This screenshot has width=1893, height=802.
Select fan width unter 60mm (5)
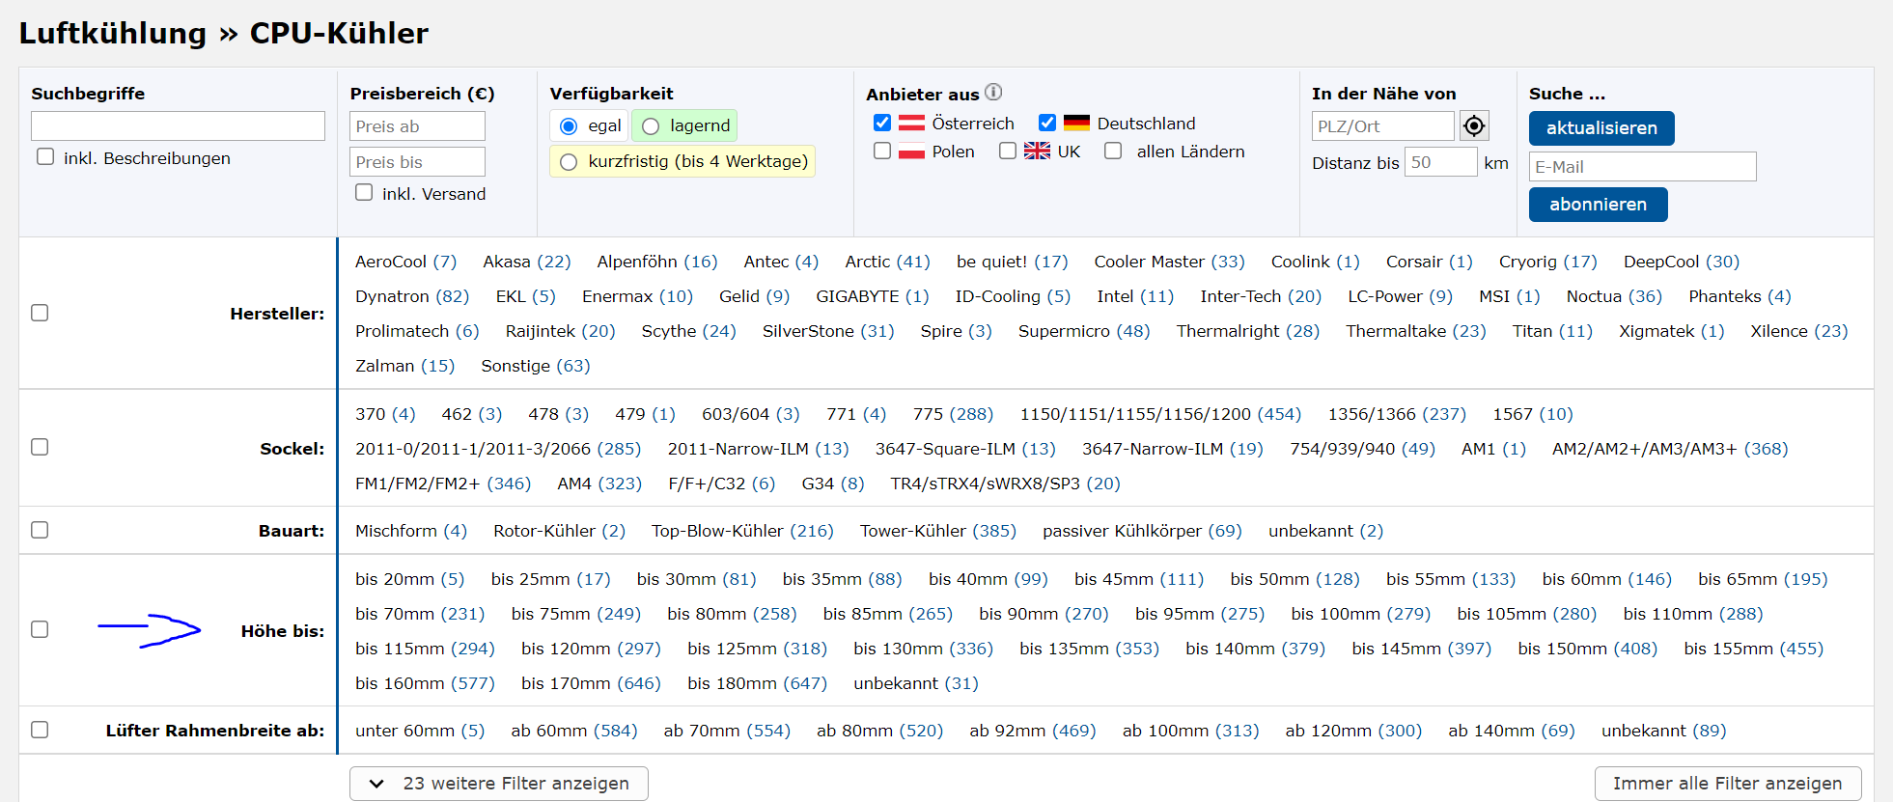click(420, 731)
